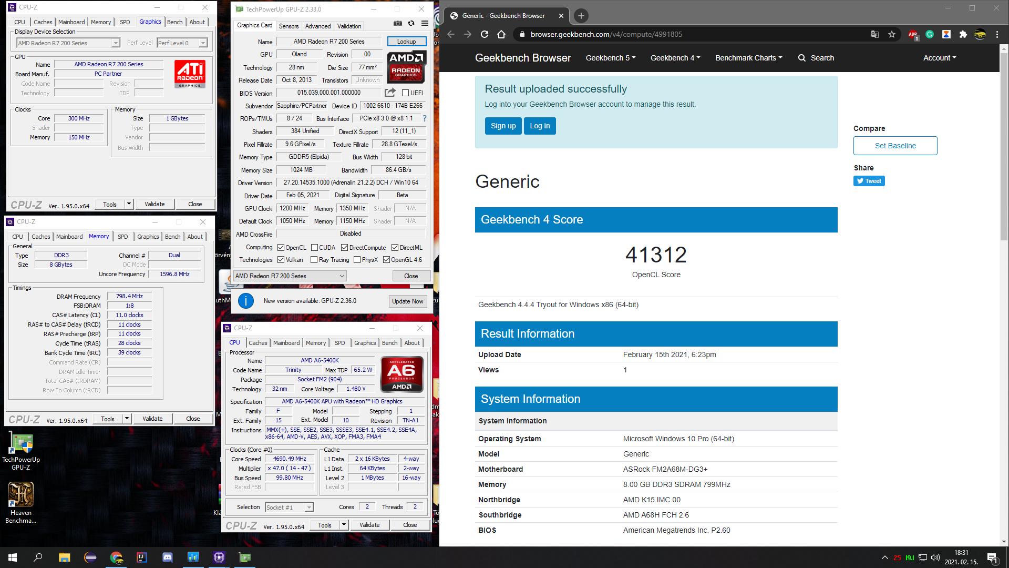Open the translate page icon in address bar
The image size is (1009, 568).
(875, 34)
